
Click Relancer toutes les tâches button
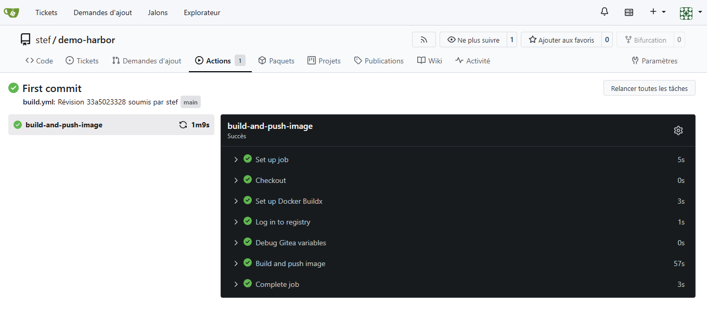[649, 88]
